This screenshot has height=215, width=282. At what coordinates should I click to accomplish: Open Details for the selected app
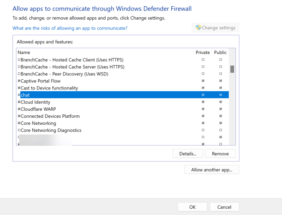point(188,154)
